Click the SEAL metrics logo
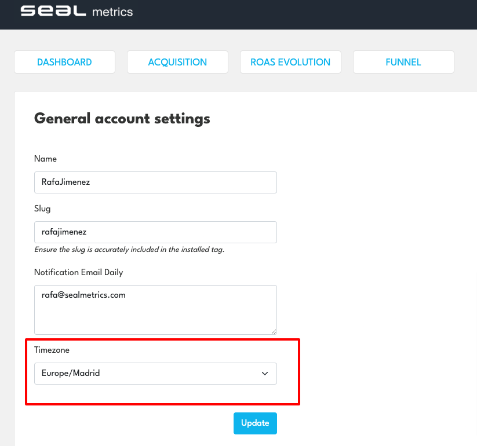Screen dimensions: 477x446 click(77, 11)
